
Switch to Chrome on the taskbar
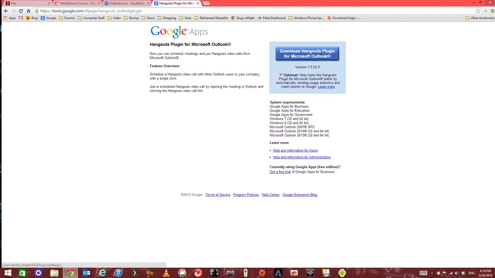coord(70,273)
